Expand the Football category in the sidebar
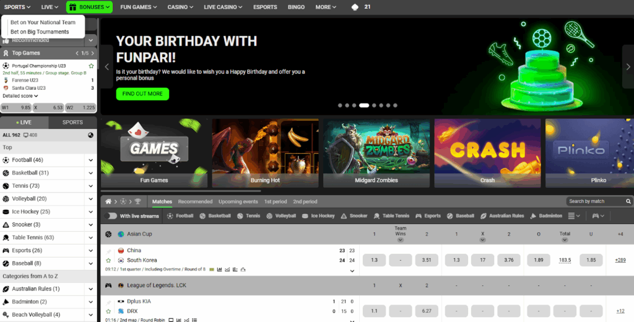 91,160
